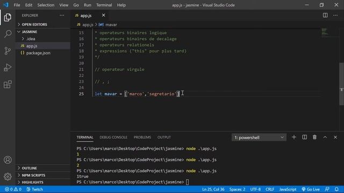The image size is (344, 193).
Task: Expand the Open Editors section
Action: [43, 24]
